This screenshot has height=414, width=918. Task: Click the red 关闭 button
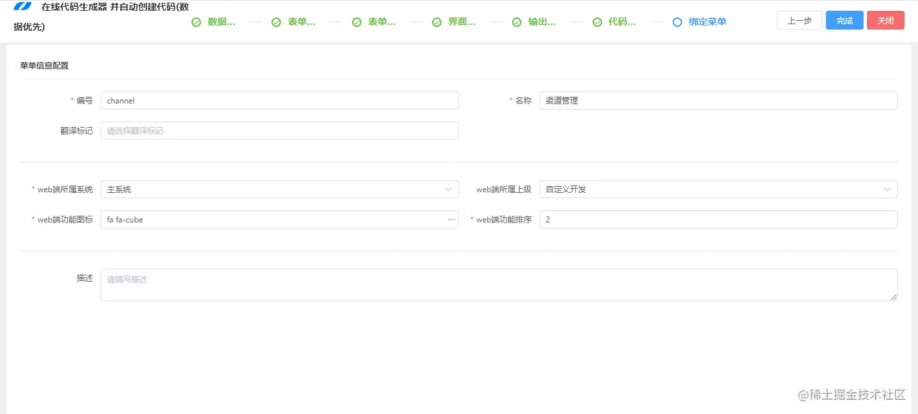(x=885, y=20)
